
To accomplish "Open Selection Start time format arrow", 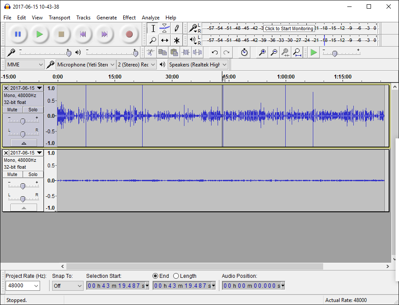I will coord(147,286).
